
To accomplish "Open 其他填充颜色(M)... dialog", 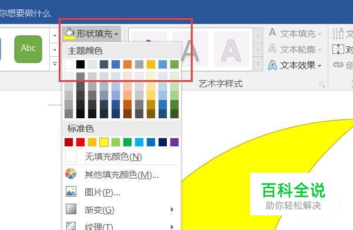I will coord(122,174).
